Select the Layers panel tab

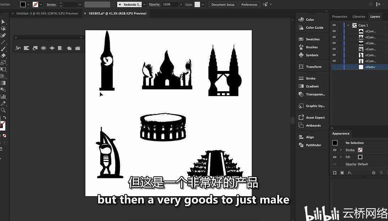click(x=375, y=17)
